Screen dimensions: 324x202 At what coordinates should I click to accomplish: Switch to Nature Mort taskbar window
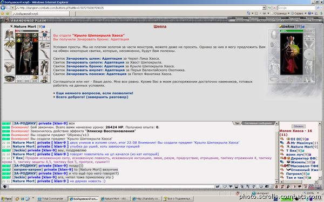click(x=114, y=199)
